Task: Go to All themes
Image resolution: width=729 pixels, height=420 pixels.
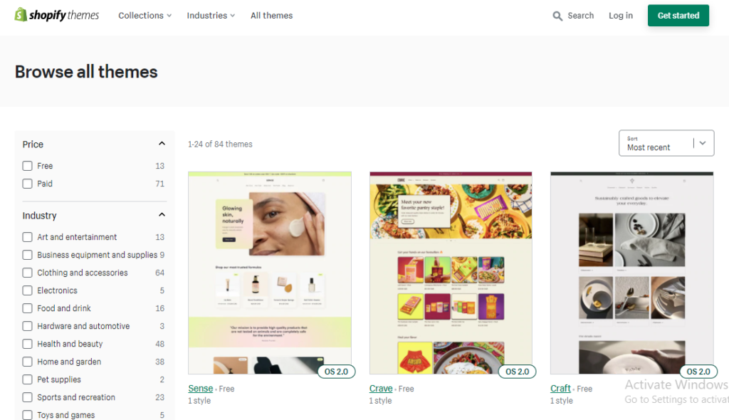Action: 271,16
